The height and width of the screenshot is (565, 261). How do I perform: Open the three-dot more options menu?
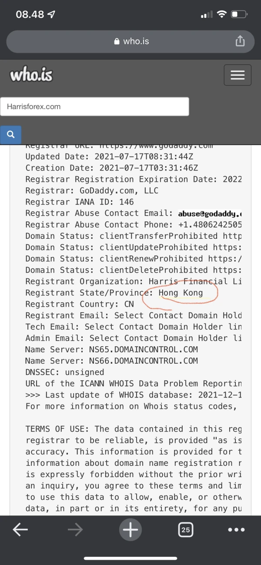pyautogui.click(x=236, y=529)
